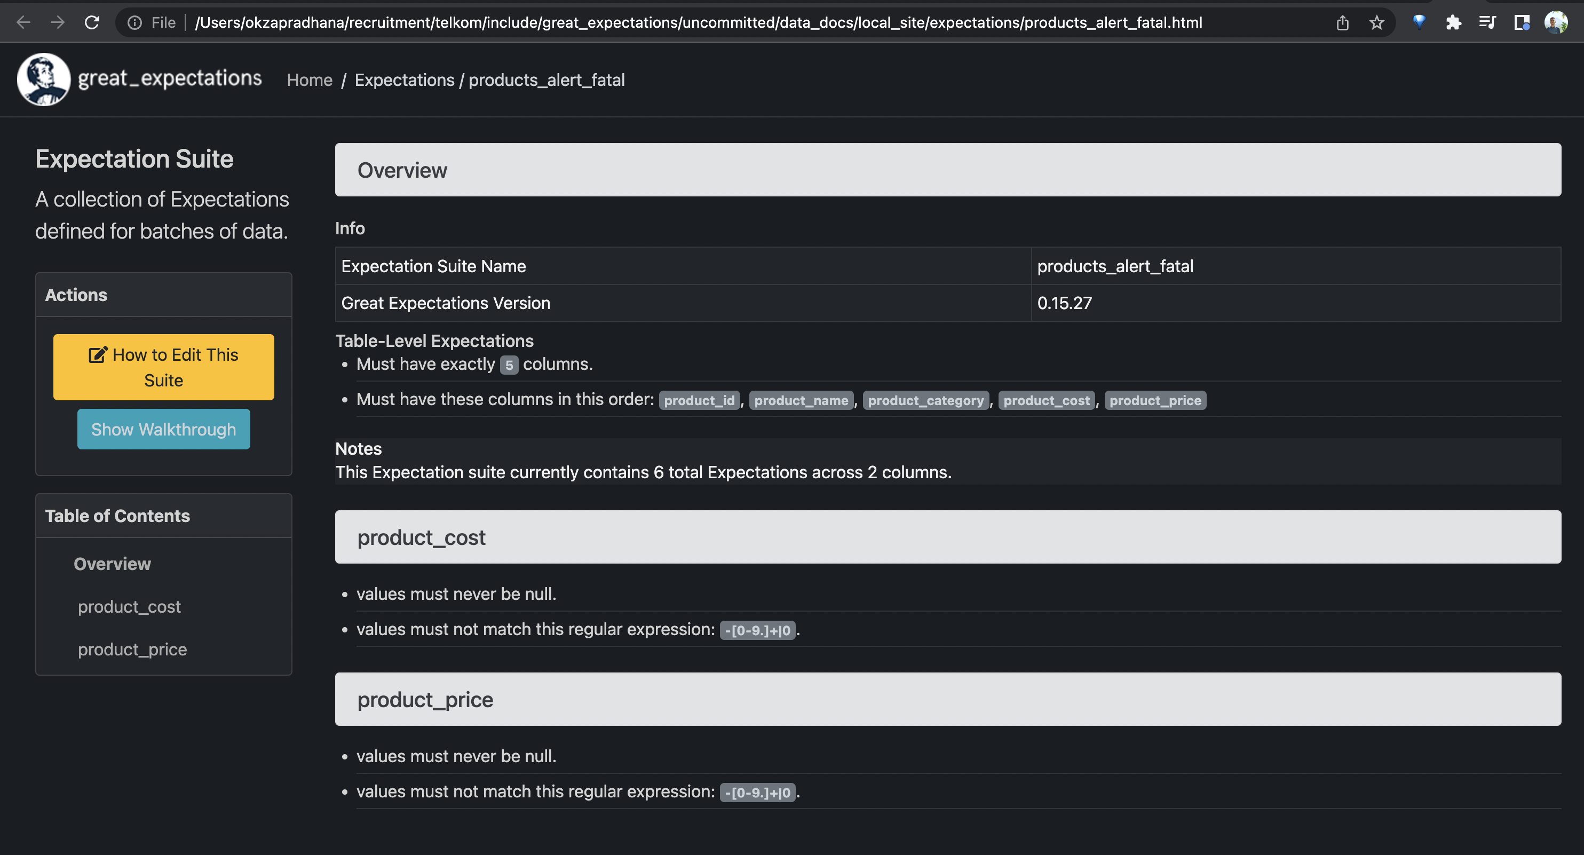Reload the page with refresh icon

92,23
